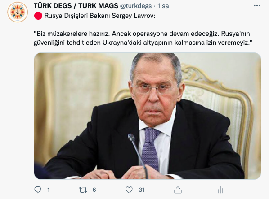The width and height of the screenshot is (269, 199).
Task: Click the reply count number 1
Action: (49, 190)
